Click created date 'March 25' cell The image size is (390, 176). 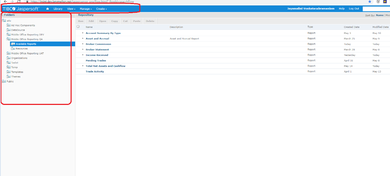349,39
